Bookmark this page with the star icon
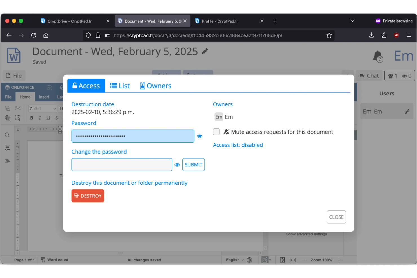 329,35
